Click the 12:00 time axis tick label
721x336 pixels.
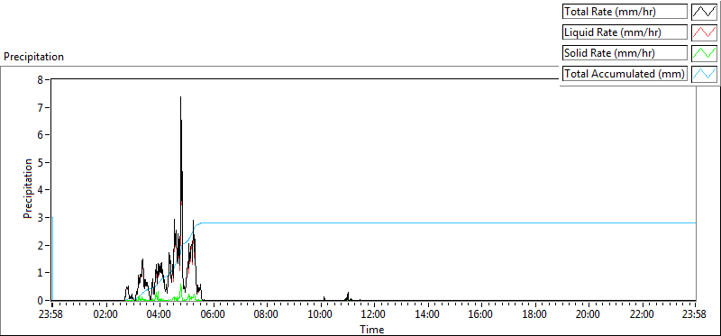point(374,314)
